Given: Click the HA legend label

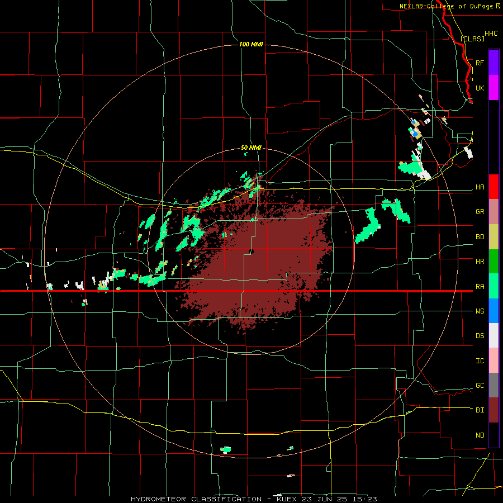Looking at the screenshot, I should point(480,187).
